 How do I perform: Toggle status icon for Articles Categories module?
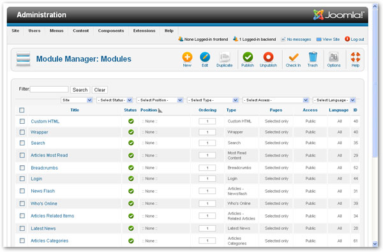click(x=131, y=241)
